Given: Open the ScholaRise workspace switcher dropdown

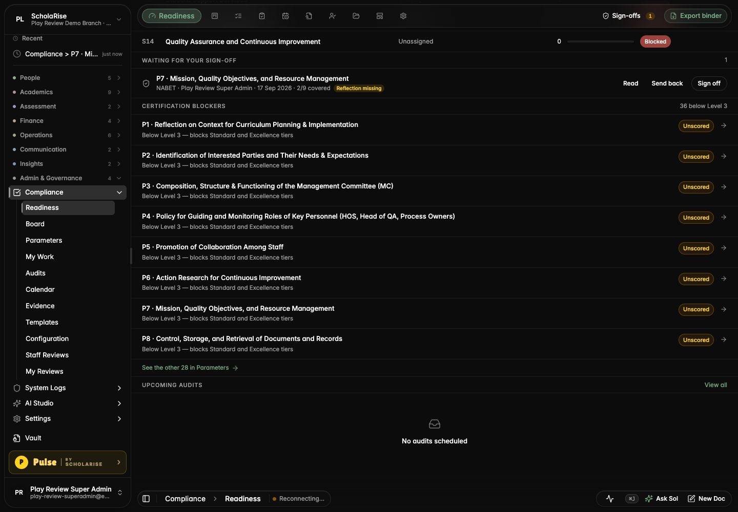Looking at the screenshot, I should point(68,19).
